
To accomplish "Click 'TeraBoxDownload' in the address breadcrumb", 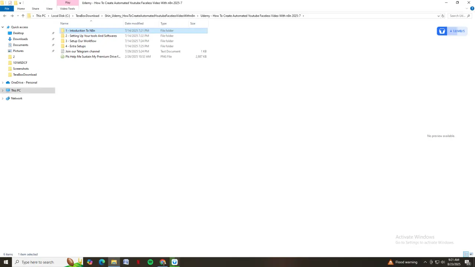I will point(87,16).
